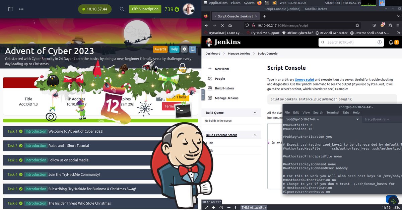Toggle AttackBox fullscreen arrows icon
This screenshot has width=402, height=210.
coord(206,208)
